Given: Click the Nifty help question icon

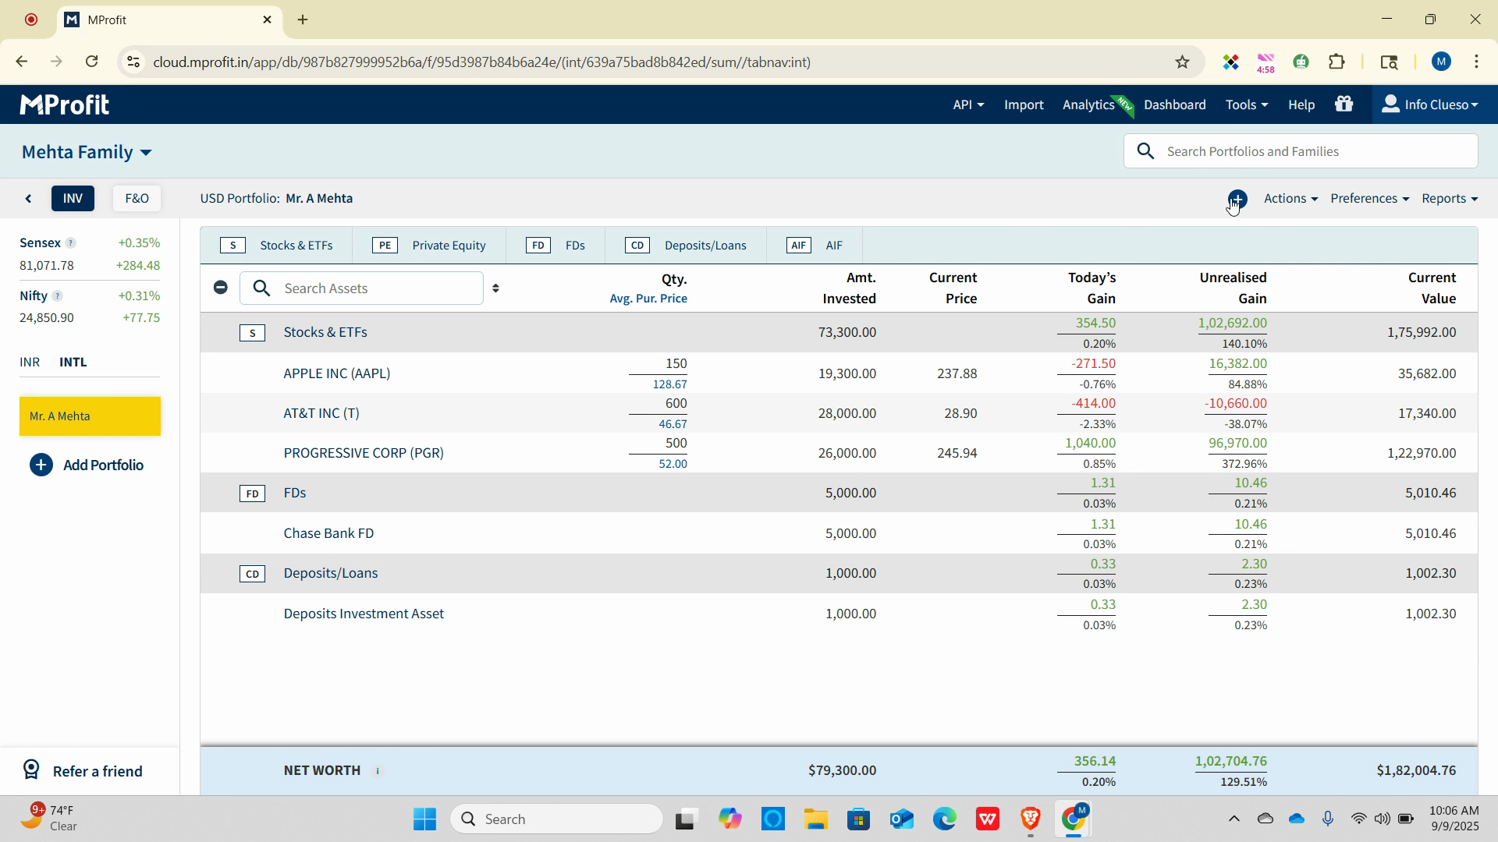Looking at the screenshot, I should (x=57, y=296).
